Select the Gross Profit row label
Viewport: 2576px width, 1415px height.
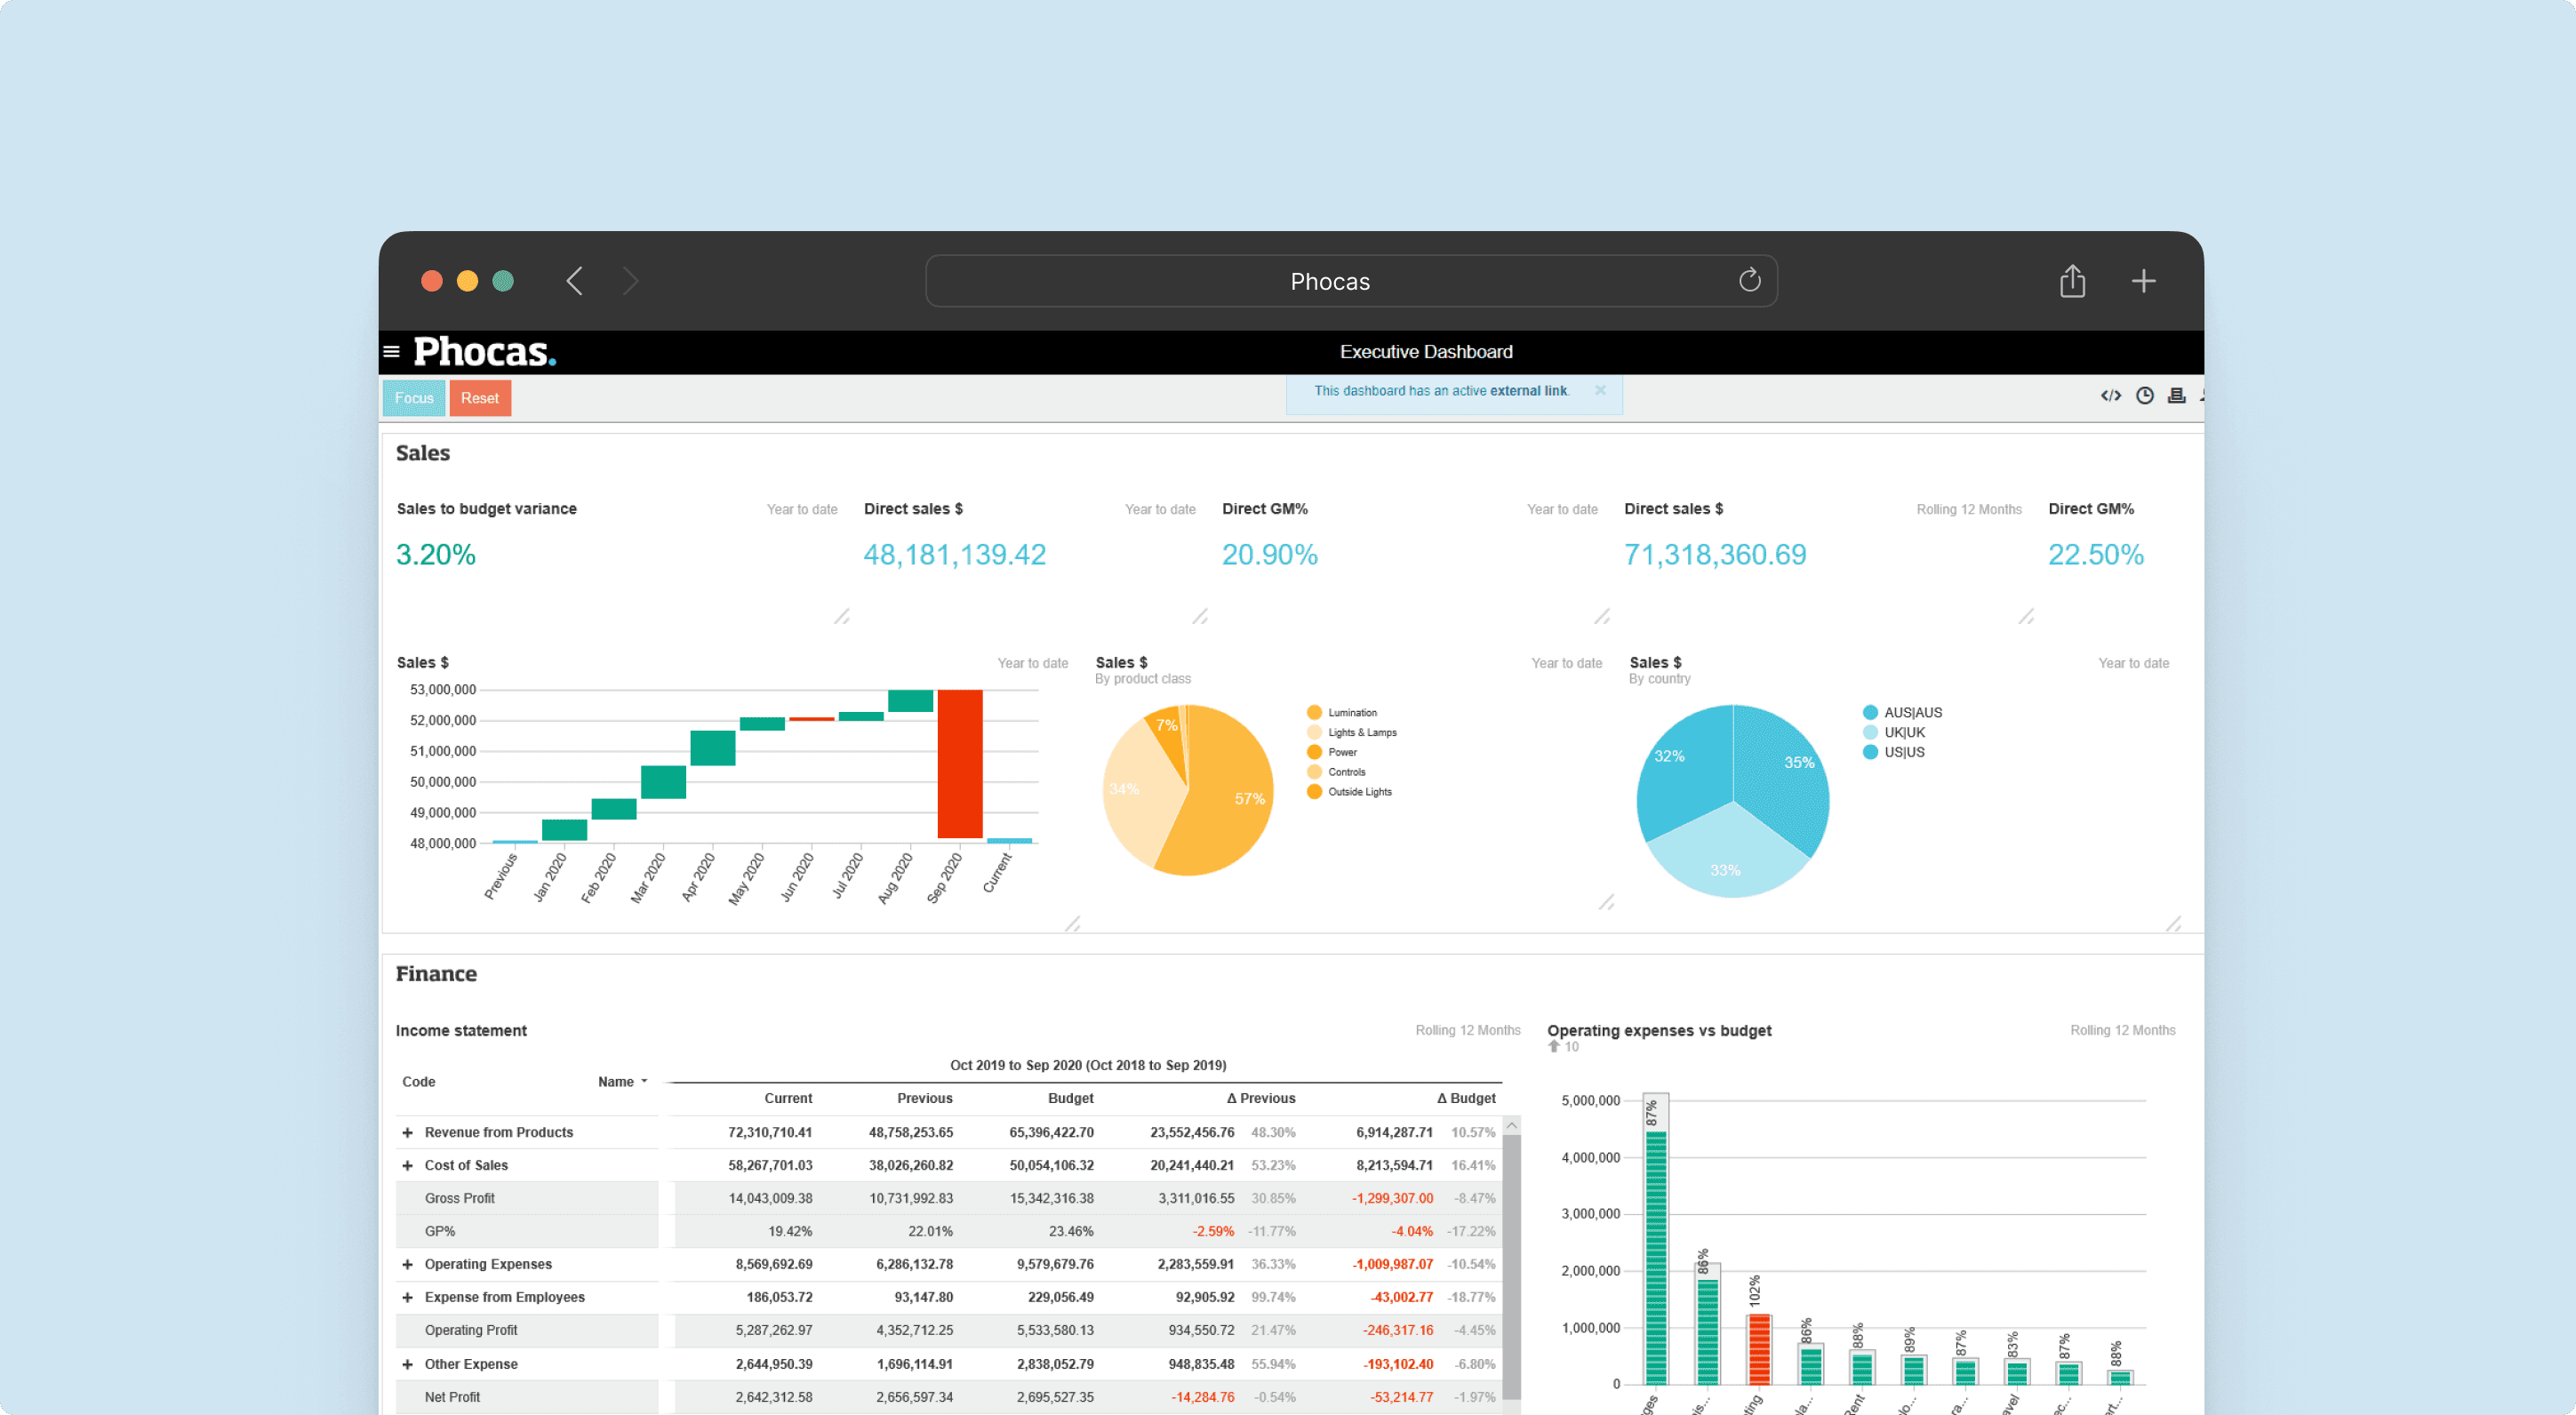click(460, 1199)
